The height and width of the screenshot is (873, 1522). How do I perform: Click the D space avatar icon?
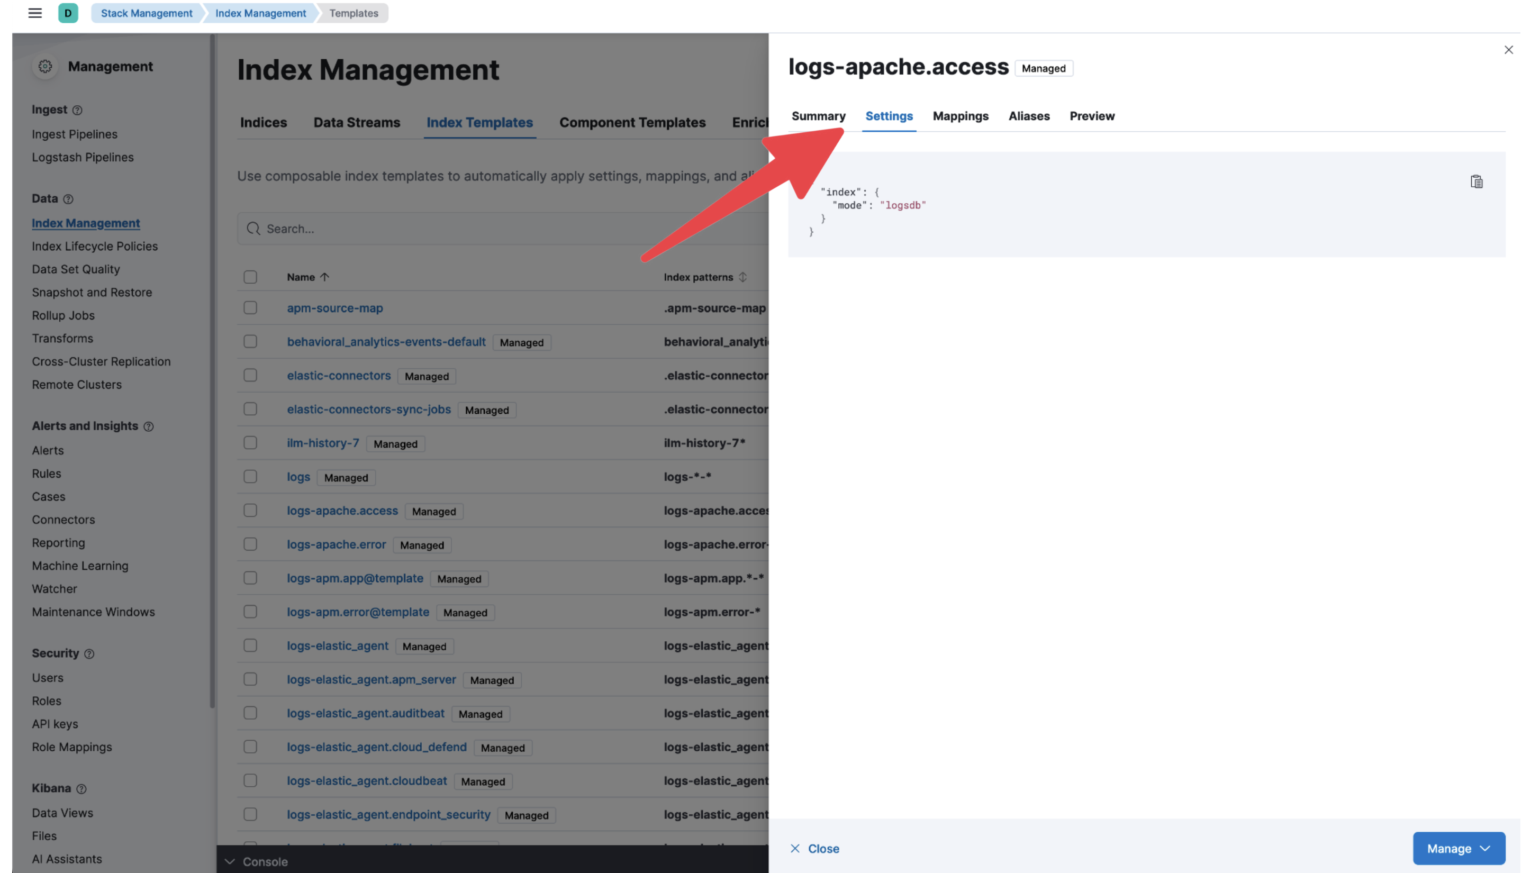pyautogui.click(x=68, y=13)
